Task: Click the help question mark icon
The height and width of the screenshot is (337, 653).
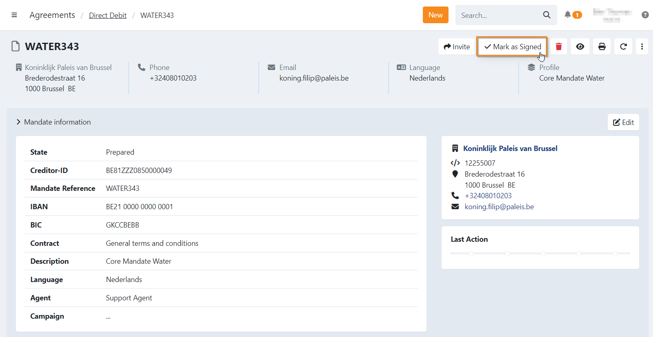Action: coord(645,15)
